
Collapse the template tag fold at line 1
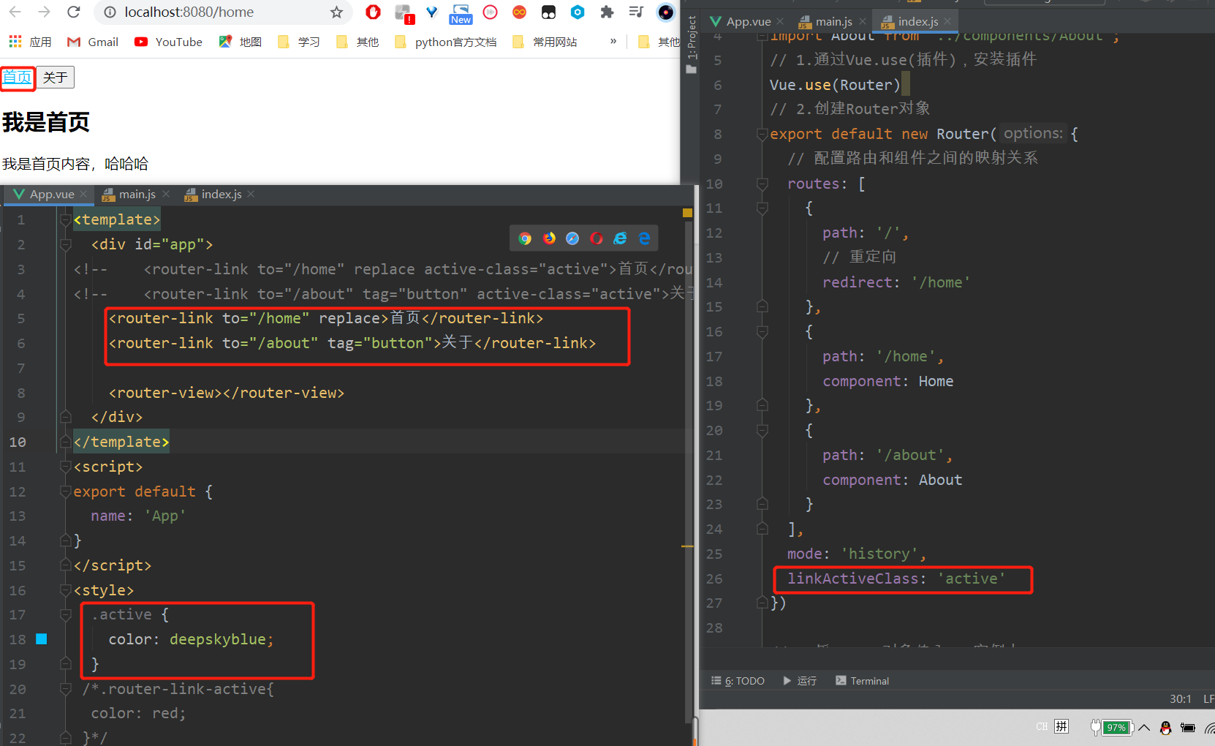[x=66, y=219]
